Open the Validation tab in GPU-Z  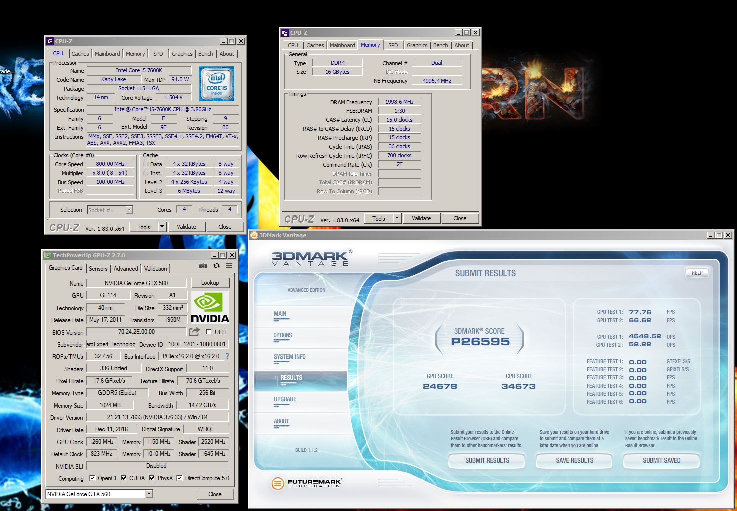point(156,269)
